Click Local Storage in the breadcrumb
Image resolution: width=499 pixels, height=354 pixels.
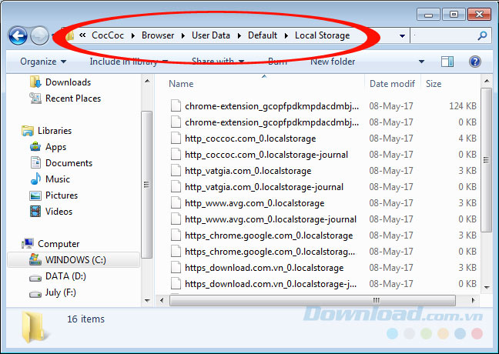coord(322,35)
